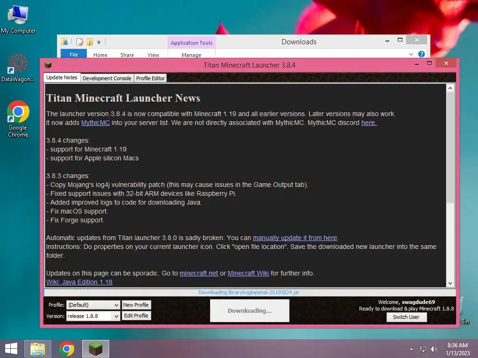Screen dimensions: 478x358
Task: Switch to the Profile Editor tab
Action: pyautogui.click(x=151, y=78)
